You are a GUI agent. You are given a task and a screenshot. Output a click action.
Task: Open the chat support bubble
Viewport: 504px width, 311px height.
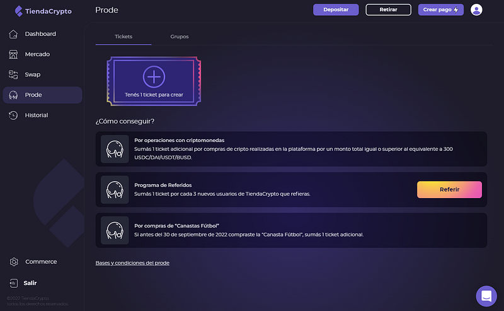coord(486,296)
